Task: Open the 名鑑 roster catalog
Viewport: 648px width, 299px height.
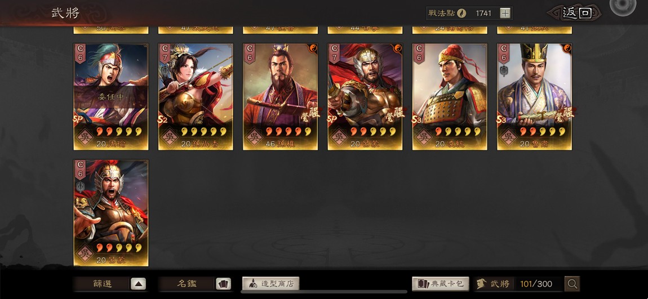Action: coord(187,284)
